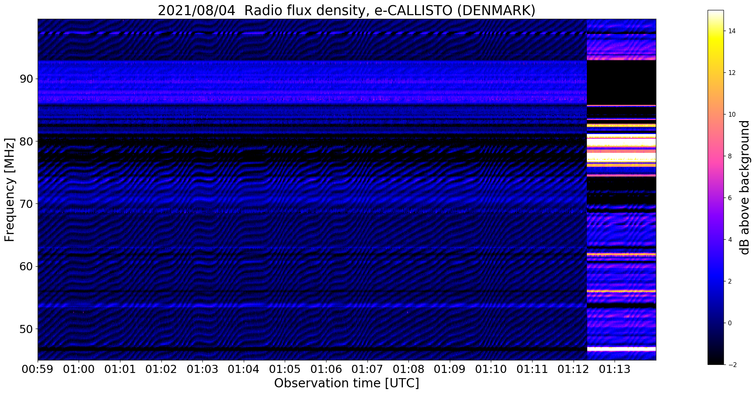
Task: Click the colorbar tick label 2
Action: point(729,281)
